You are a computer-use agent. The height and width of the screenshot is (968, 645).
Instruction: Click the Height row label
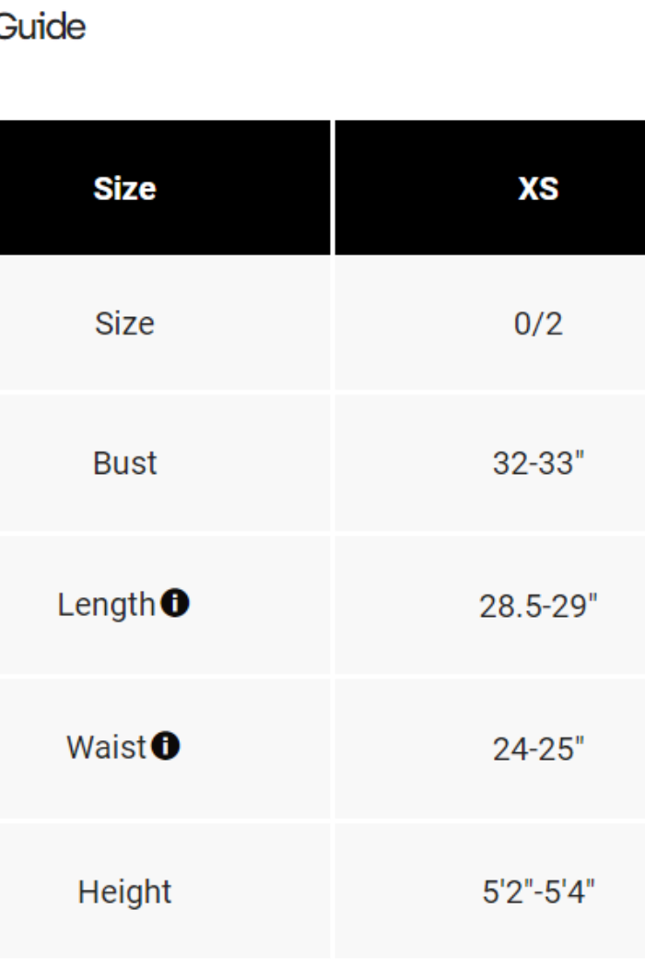(x=125, y=891)
